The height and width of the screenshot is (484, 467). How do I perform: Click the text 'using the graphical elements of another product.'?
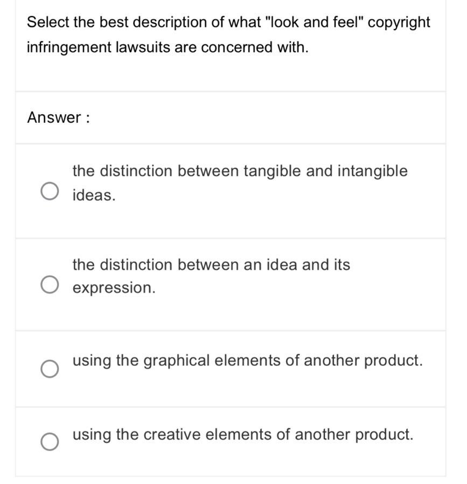247,360
